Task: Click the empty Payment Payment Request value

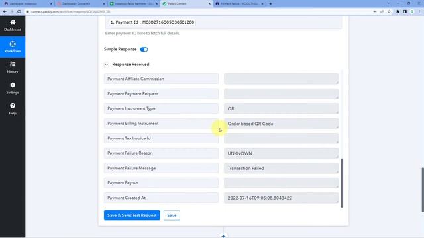Action: point(281,94)
